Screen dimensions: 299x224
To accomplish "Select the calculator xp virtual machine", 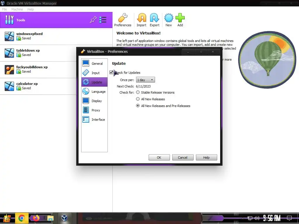I will [38, 86].
